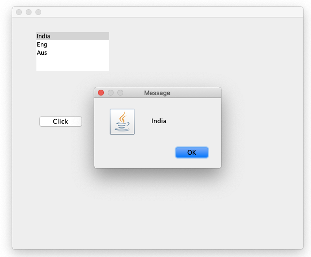The image size is (311, 257).
Task: Select Eng in the country list
Action: (73, 45)
